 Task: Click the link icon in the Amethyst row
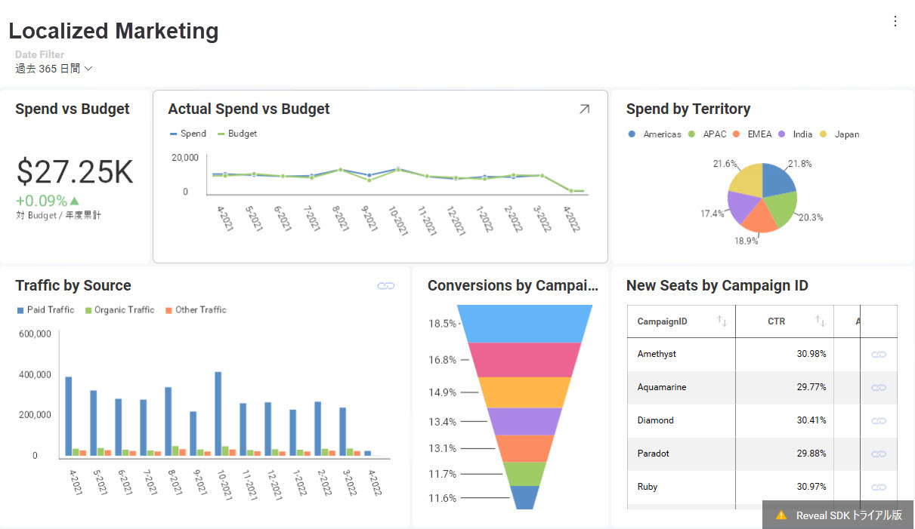pos(878,354)
